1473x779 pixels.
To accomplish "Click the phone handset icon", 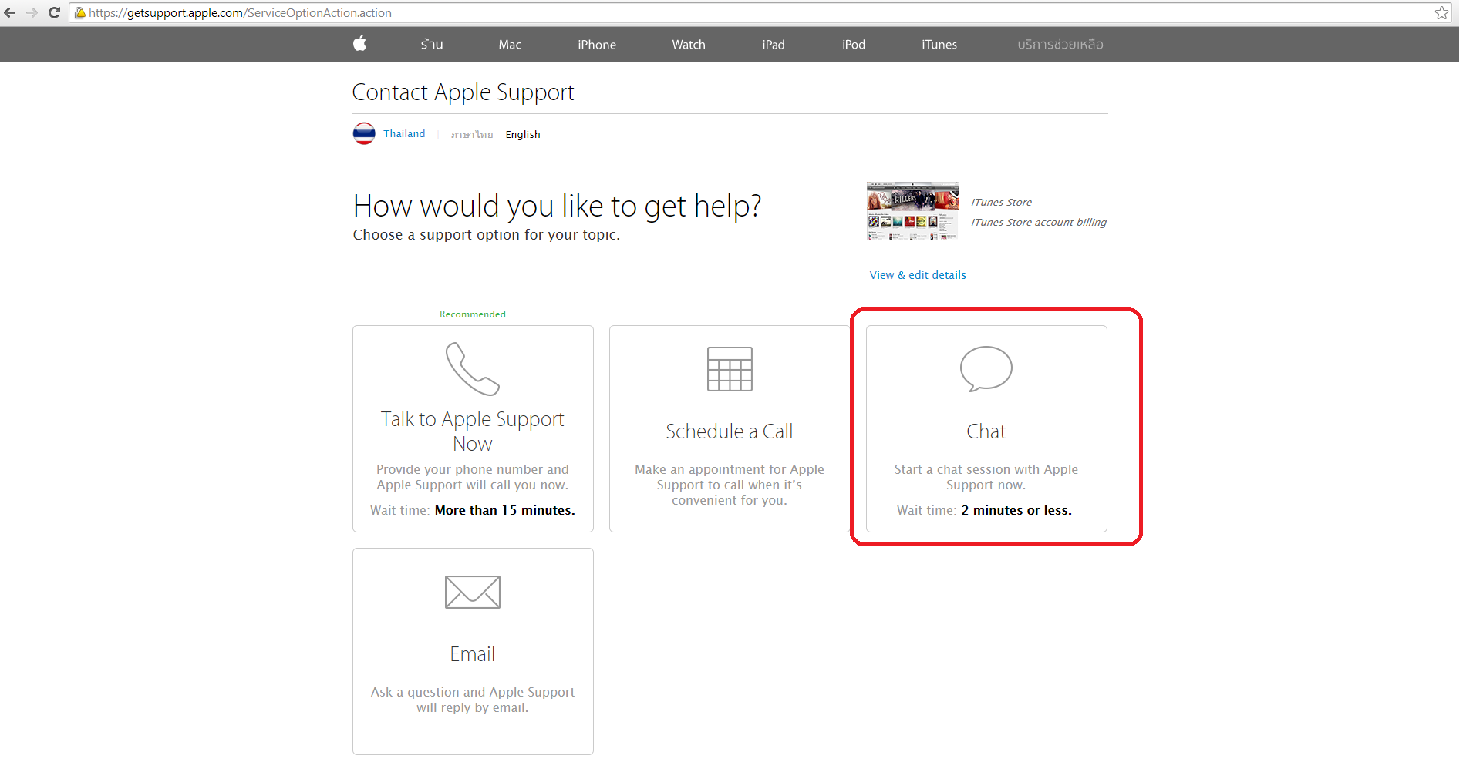I will click(473, 369).
